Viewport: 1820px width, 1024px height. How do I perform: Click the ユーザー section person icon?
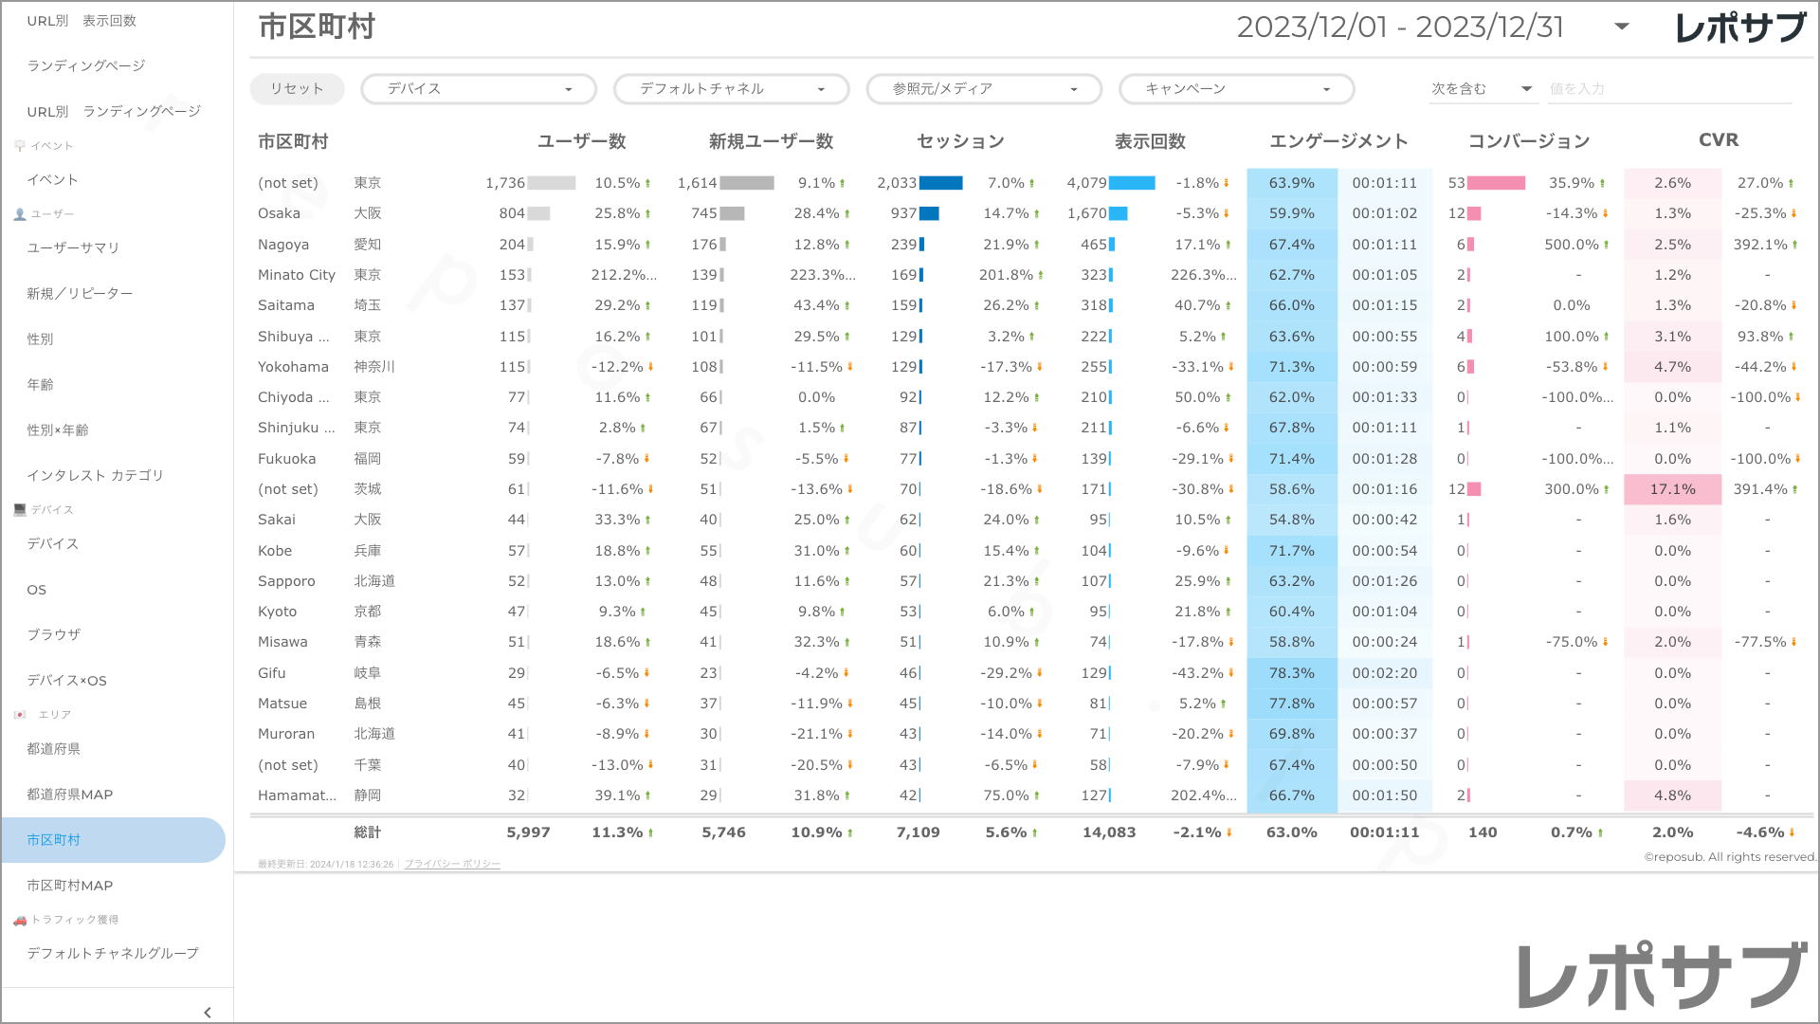tap(20, 214)
